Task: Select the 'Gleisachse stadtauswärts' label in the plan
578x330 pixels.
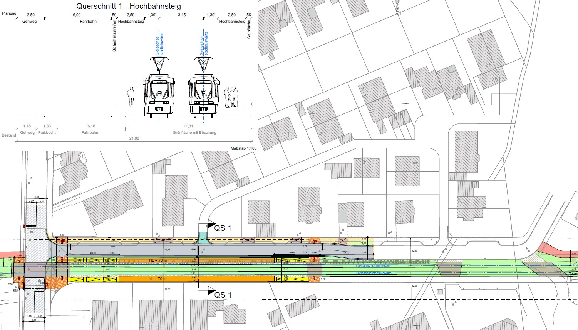Action: point(374,273)
